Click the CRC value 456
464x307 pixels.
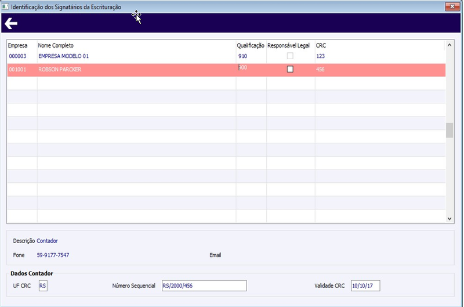[320, 70]
